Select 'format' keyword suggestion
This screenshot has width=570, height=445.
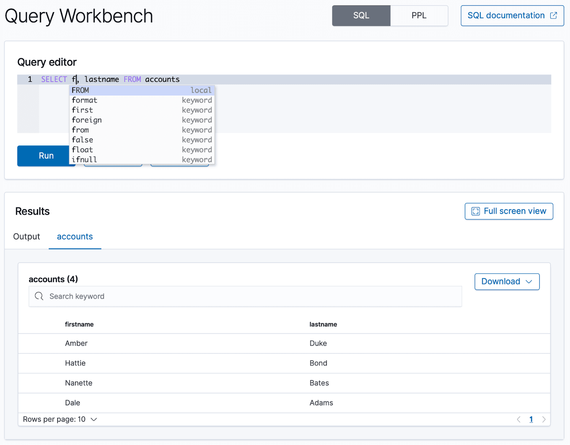coord(141,100)
